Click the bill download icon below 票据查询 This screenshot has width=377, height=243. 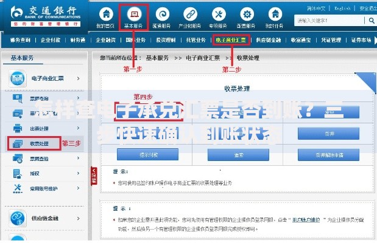[18, 114]
